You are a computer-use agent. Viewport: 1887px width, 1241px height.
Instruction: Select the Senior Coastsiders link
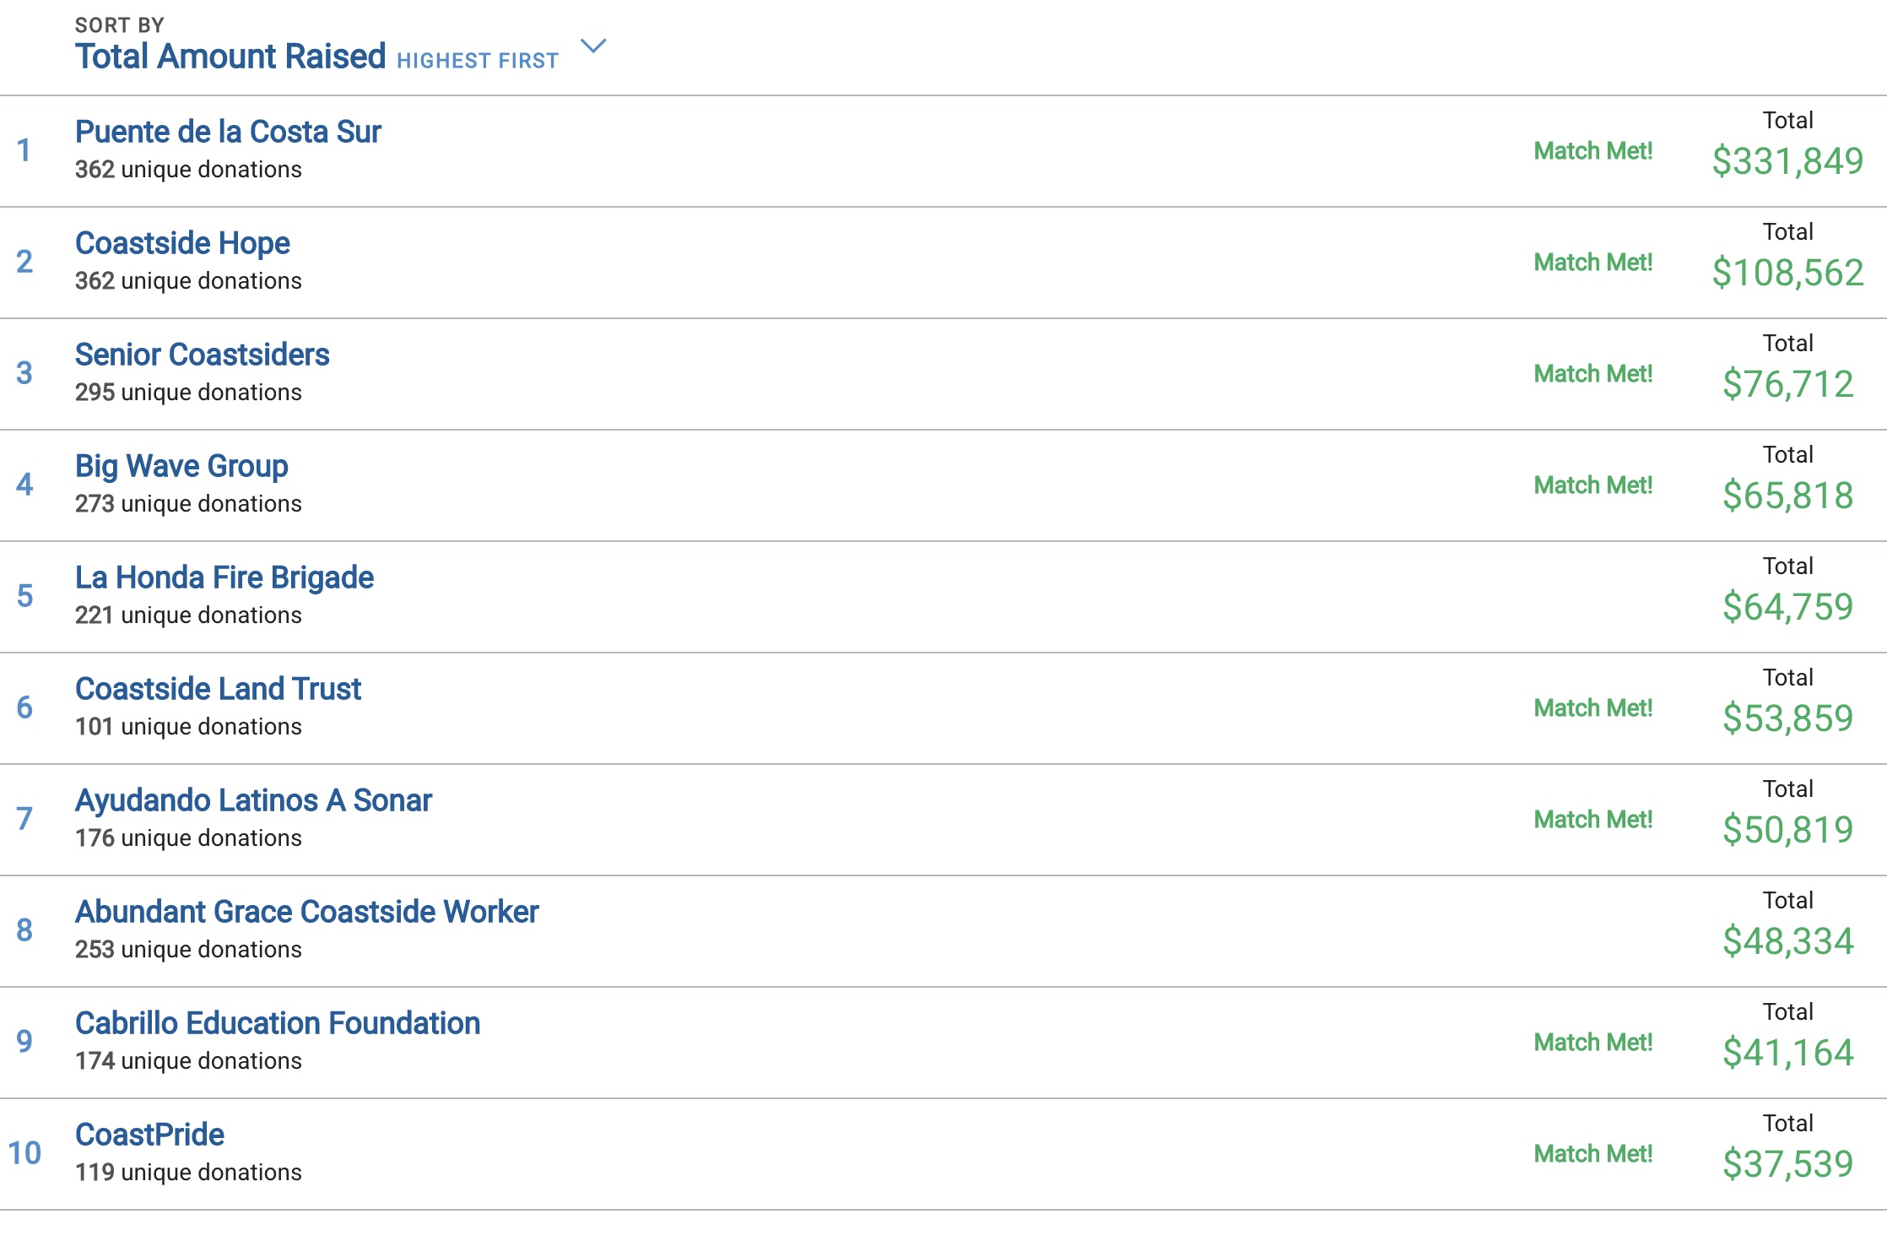point(202,355)
